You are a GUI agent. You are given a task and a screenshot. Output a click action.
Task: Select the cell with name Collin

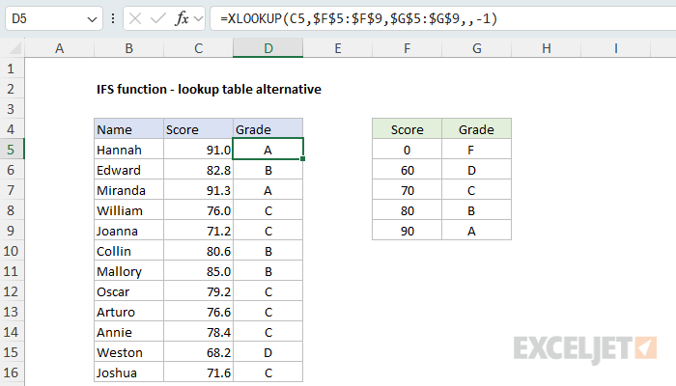pyautogui.click(x=128, y=251)
